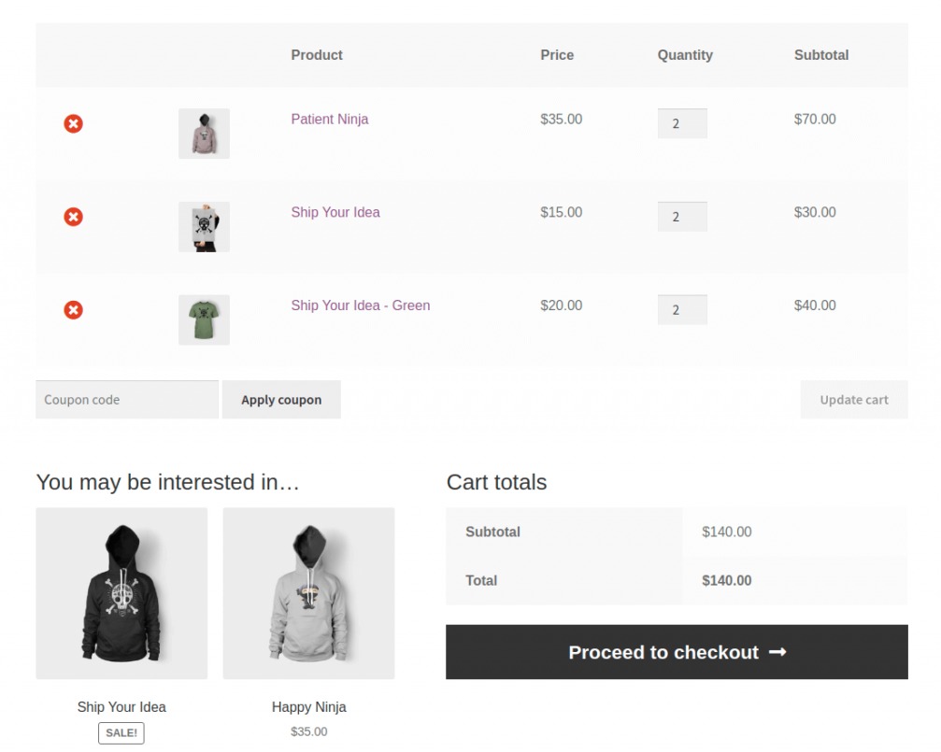The width and height of the screenshot is (941, 752).
Task: Open the Ship Your Idea product link
Action: [335, 212]
